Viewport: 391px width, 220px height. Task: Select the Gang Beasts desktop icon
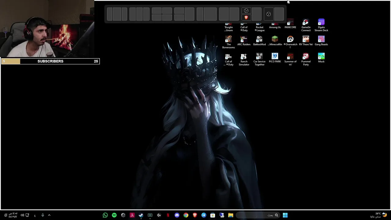click(321, 41)
